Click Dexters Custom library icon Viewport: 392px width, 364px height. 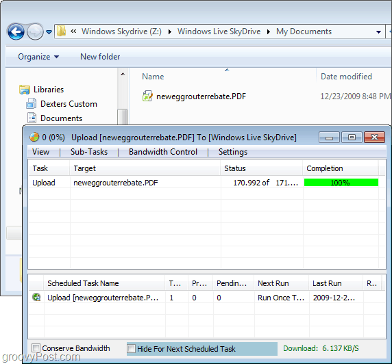32,103
